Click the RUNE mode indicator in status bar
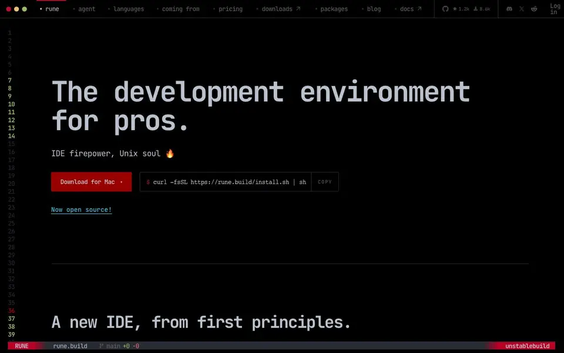 tap(22, 346)
